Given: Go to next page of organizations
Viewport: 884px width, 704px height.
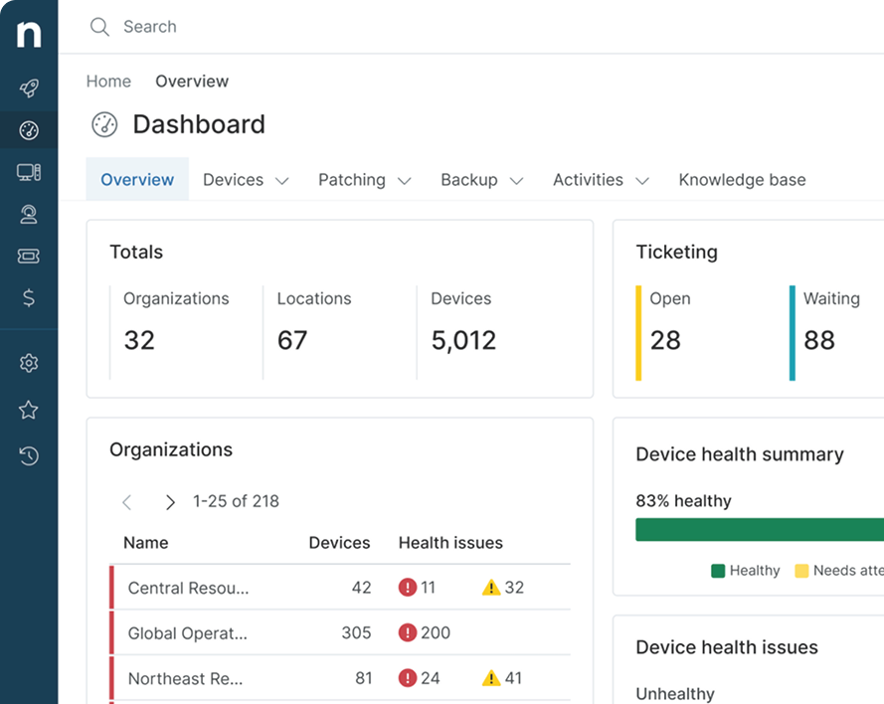Looking at the screenshot, I should pyautogui.click(x=170, y=502).
